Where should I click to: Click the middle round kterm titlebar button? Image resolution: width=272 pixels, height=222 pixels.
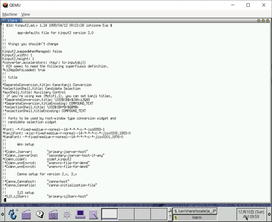pyautogui.click(x=263, y=20)
